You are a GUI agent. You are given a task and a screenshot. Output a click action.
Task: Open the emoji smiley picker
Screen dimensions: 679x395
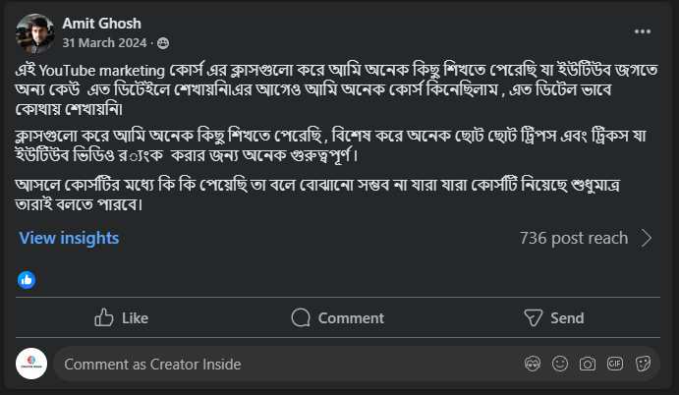tap(559, 364)
